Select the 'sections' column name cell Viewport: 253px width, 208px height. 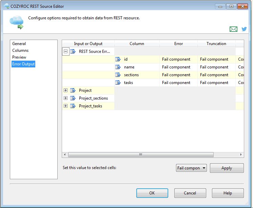click(137, 75)
